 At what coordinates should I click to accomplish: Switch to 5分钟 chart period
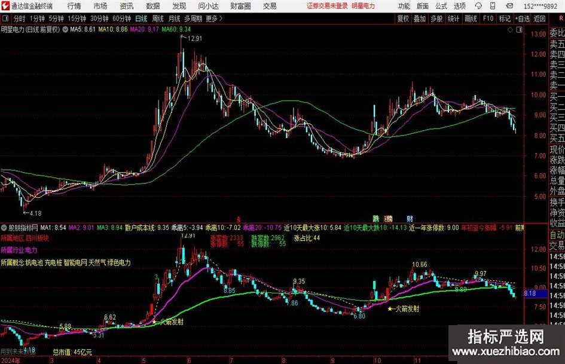coord(56,19)
